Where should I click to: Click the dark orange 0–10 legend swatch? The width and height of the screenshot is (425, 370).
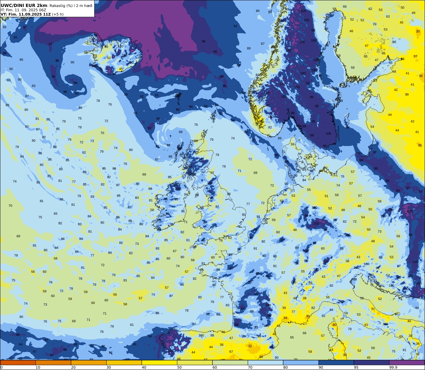click(x=18, y=363)
